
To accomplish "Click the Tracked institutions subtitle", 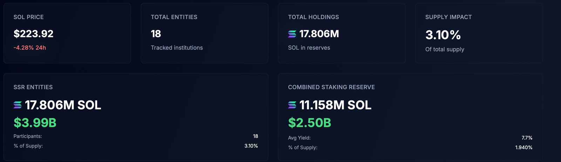I will [177, 48].
